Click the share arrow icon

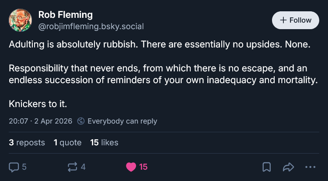pos(288,167)
